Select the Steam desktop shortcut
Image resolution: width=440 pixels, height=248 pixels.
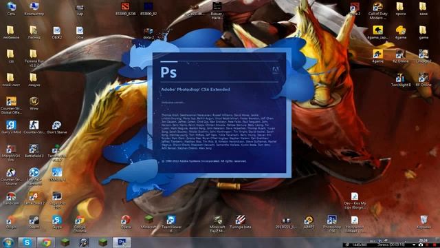pyautogui.click(x=34, y=222)
